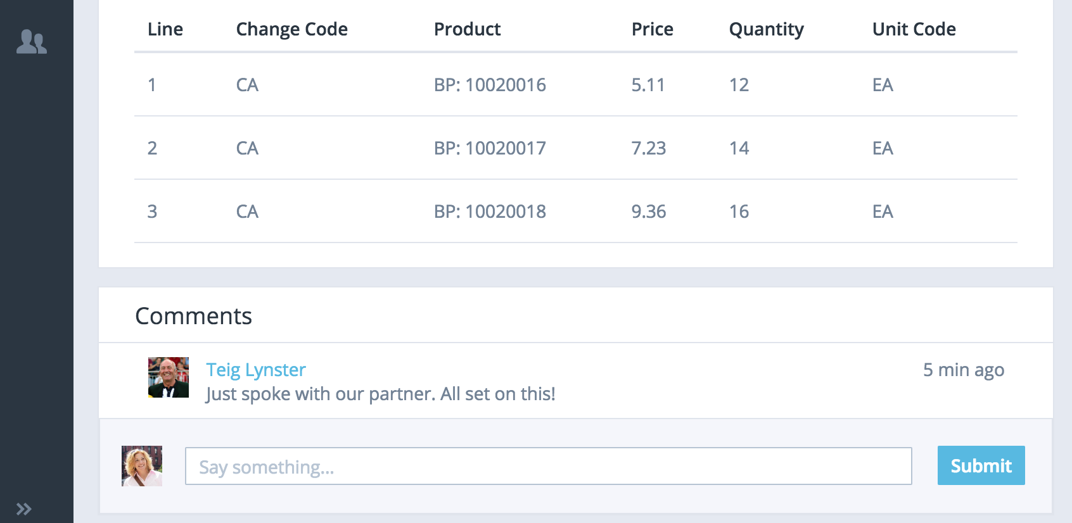
Task: Sort the table by the Price column header
Action: [x=652, y=29]
